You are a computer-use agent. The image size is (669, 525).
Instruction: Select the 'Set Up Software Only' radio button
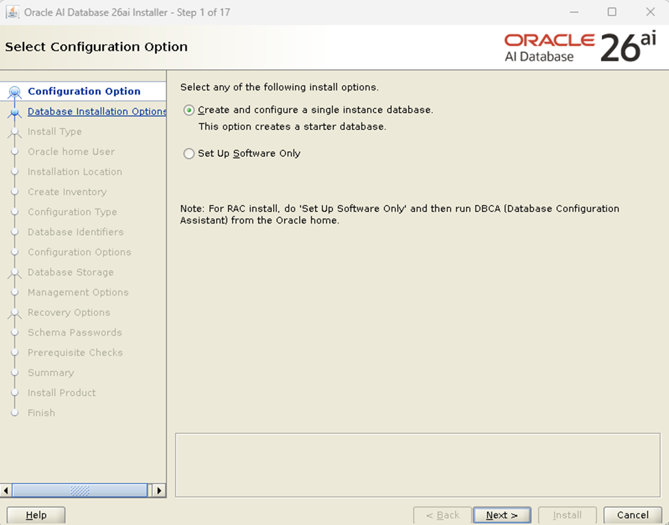[x=189, y=154]
